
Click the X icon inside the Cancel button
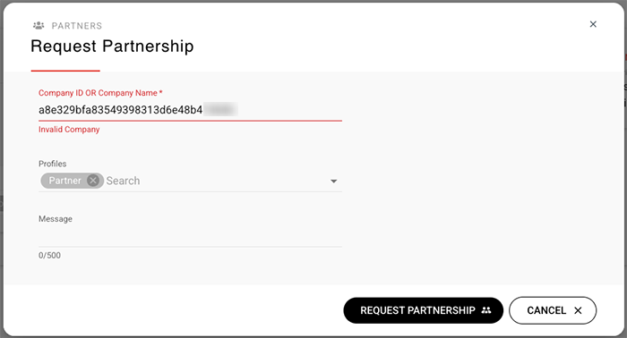(578, 310)
